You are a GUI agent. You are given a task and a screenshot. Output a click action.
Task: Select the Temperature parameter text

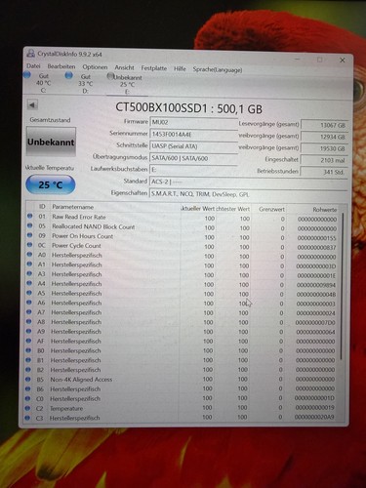(66, 409)
